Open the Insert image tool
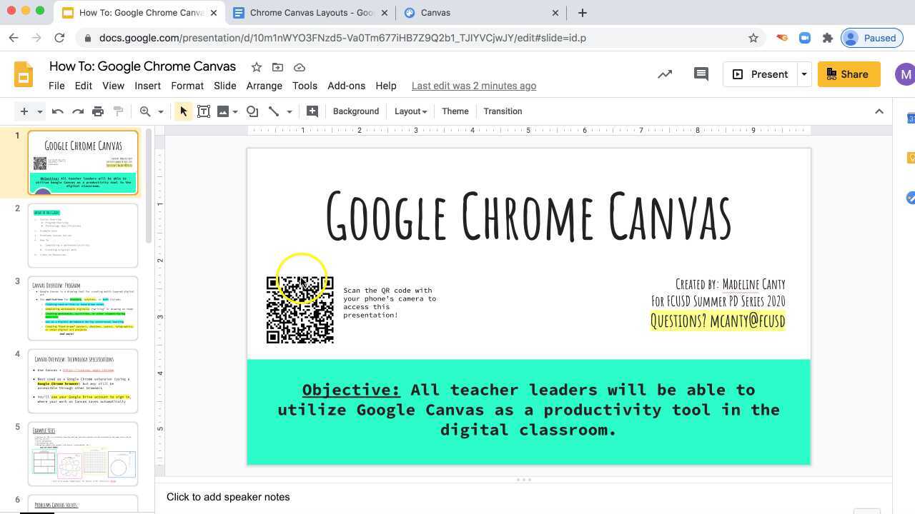Screen dimensions: 915x514 [x=224, y=111]
